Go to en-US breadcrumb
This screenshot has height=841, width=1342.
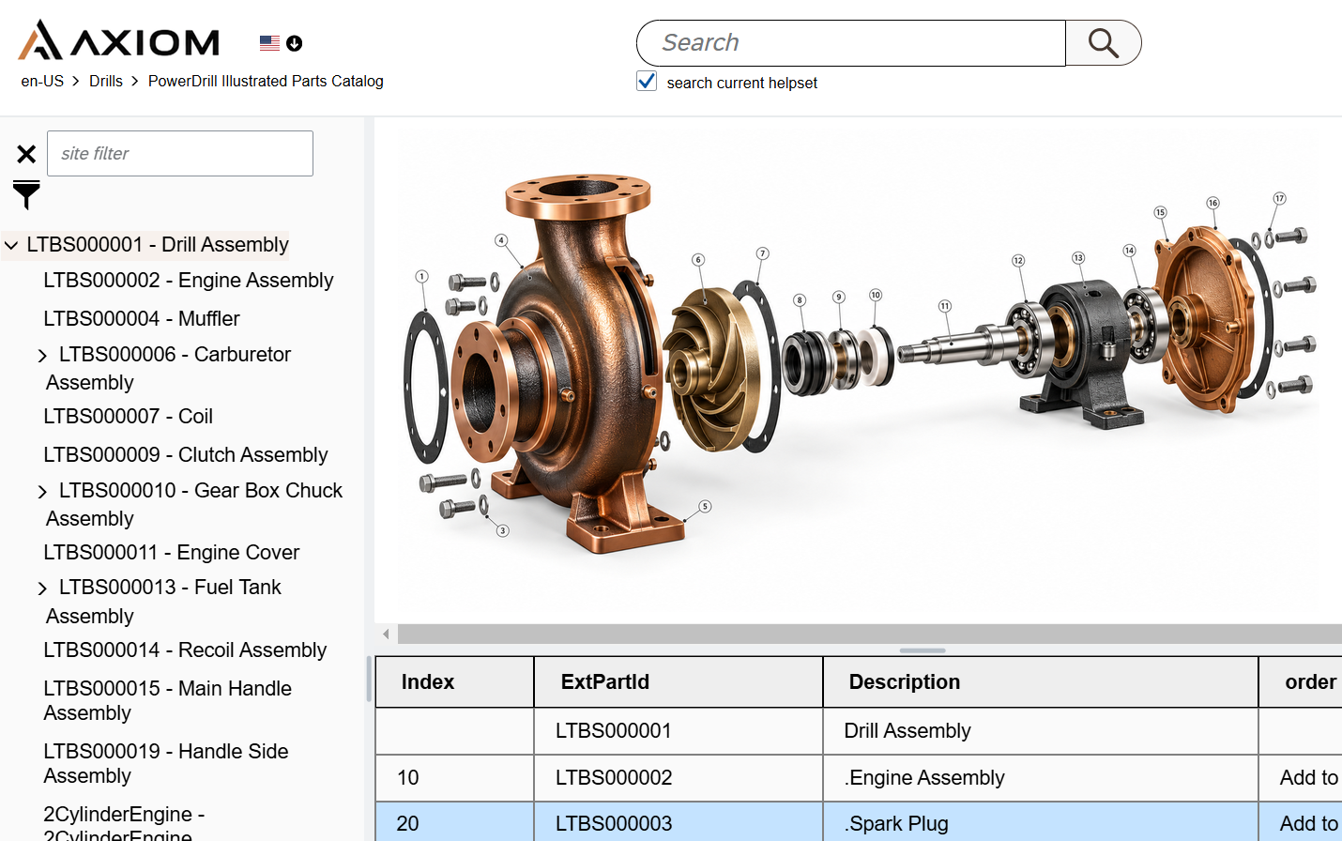pyautogui.click(x=42, y=82)
